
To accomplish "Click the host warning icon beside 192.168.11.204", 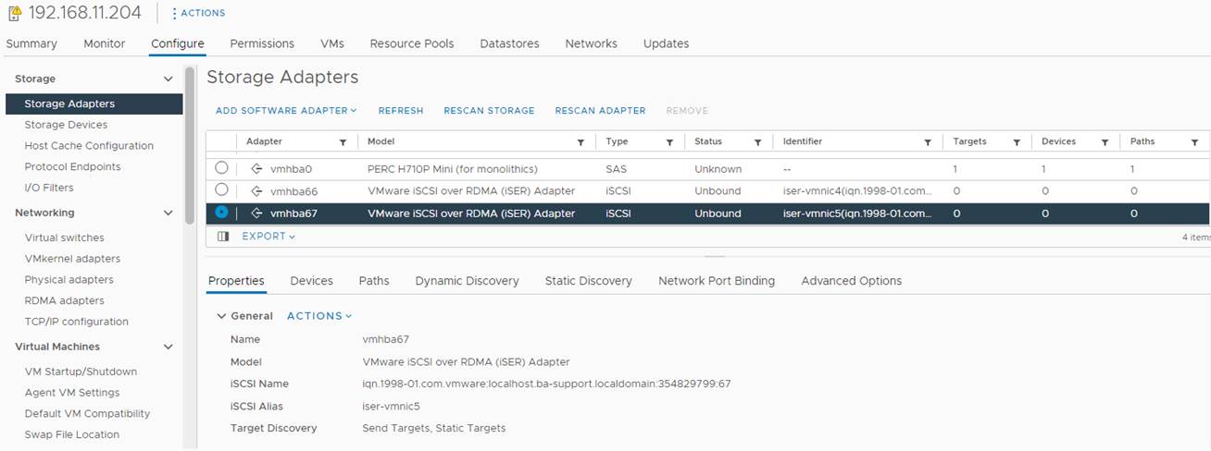I will (x=14, y=14).
